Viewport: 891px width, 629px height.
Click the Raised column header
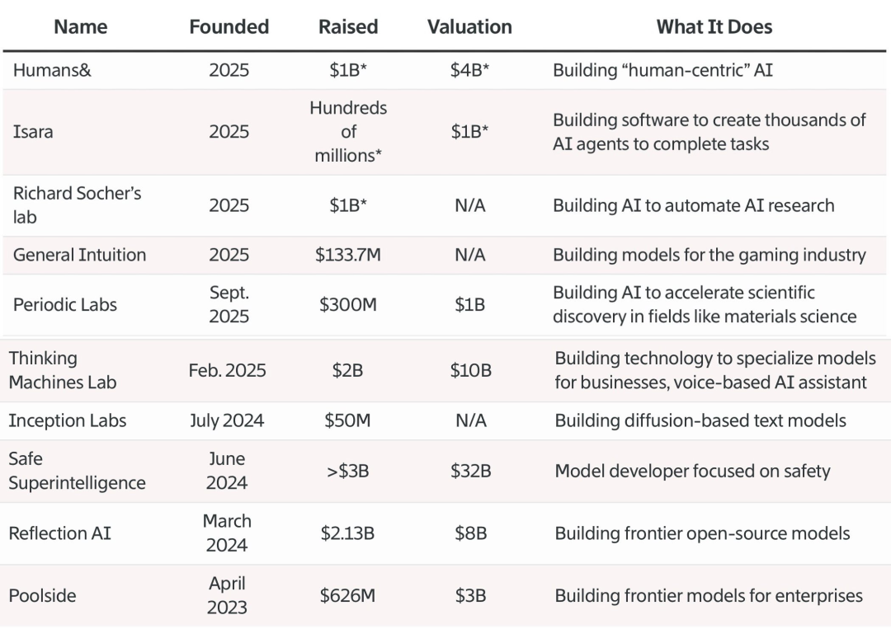pos(348,27)
